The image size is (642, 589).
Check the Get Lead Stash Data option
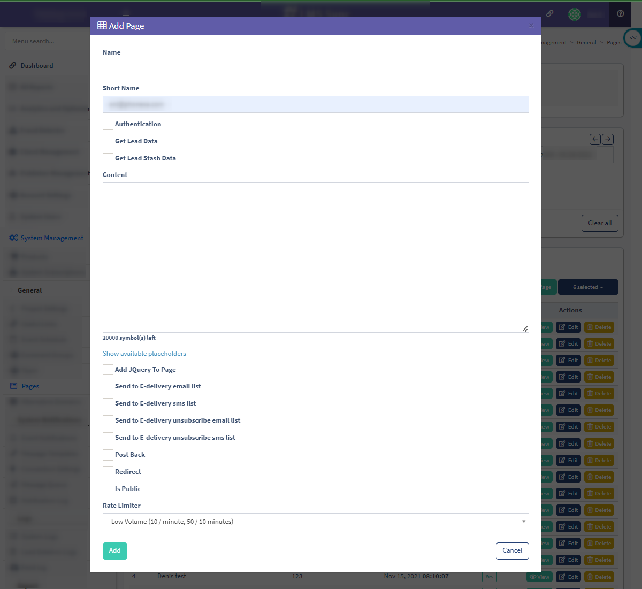108,158
